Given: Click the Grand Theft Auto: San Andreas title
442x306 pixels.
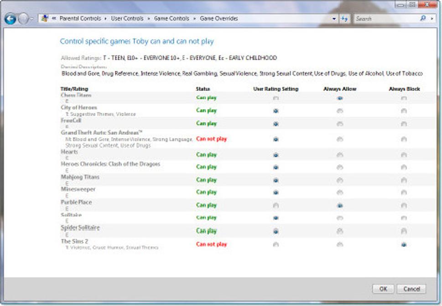Looking at the screenshot, I should point(101,133).
